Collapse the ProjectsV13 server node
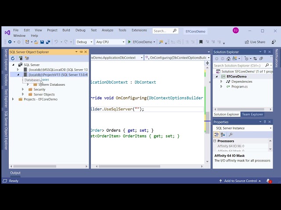This screenshot has width=281, height=210. 18,75
